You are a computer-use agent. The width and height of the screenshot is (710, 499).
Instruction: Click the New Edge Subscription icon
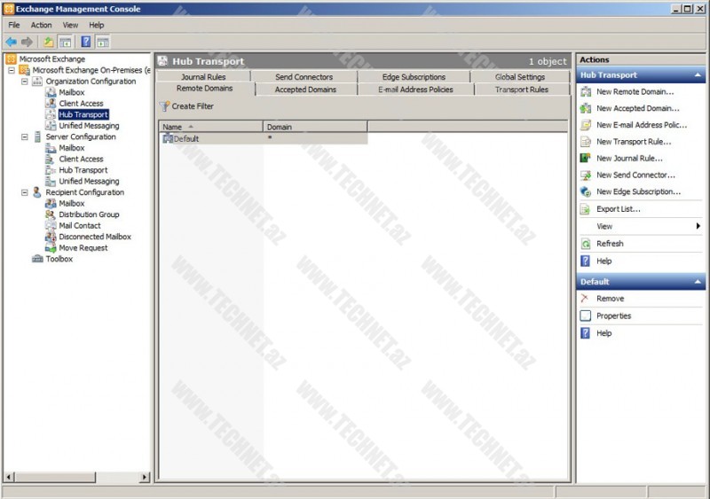coord(586,191)
